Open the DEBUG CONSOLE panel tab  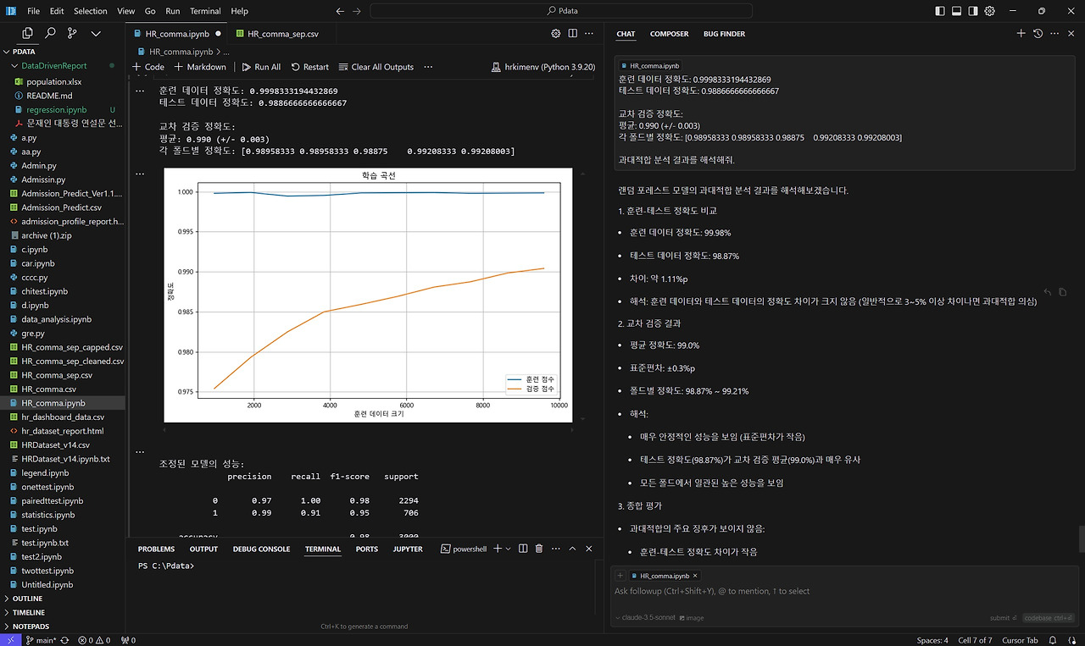point(261,549)
